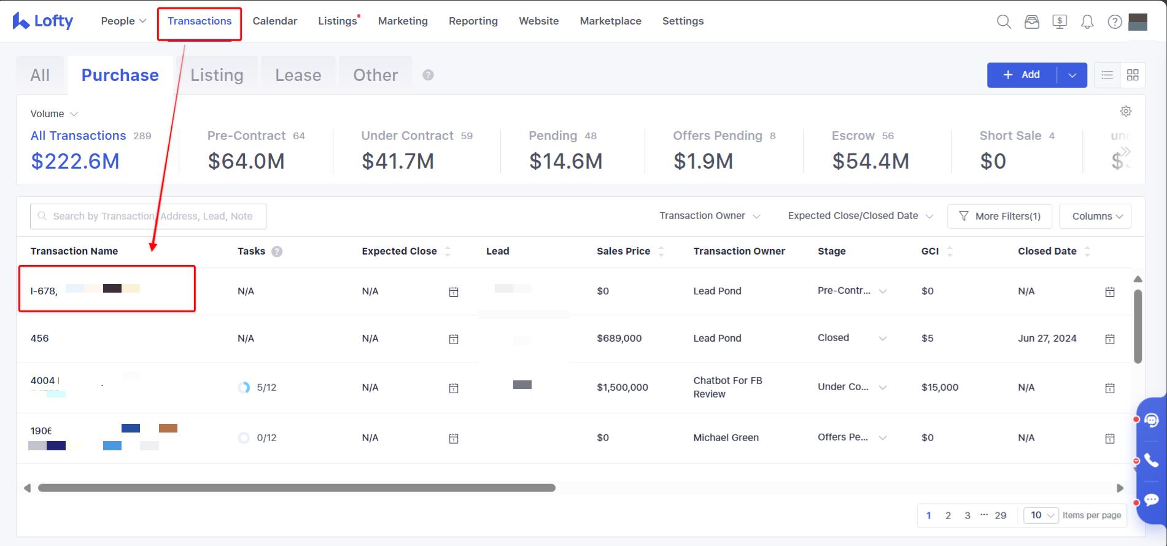Click the More Filters(1) button

999,216
